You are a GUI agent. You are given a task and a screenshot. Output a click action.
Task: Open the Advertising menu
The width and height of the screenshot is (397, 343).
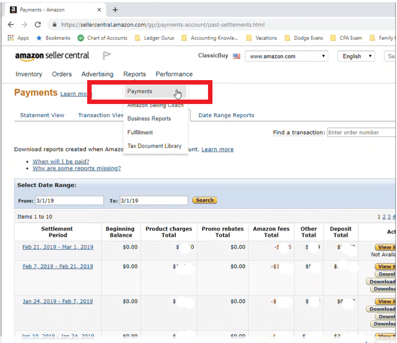(97, 74)
